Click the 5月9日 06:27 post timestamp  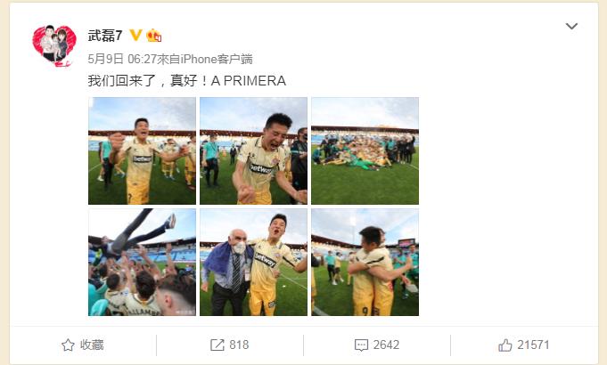(122, 59)
